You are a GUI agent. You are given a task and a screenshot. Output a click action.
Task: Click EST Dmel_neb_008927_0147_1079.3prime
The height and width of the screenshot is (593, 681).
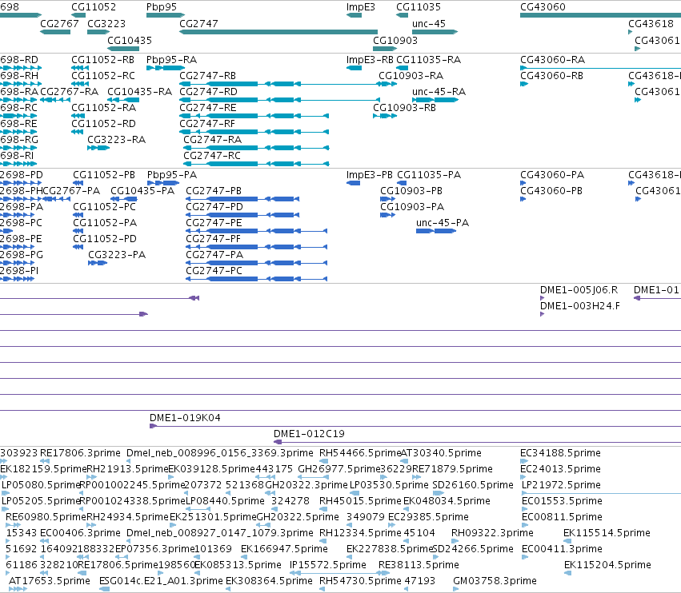click(x=129, y=541)
